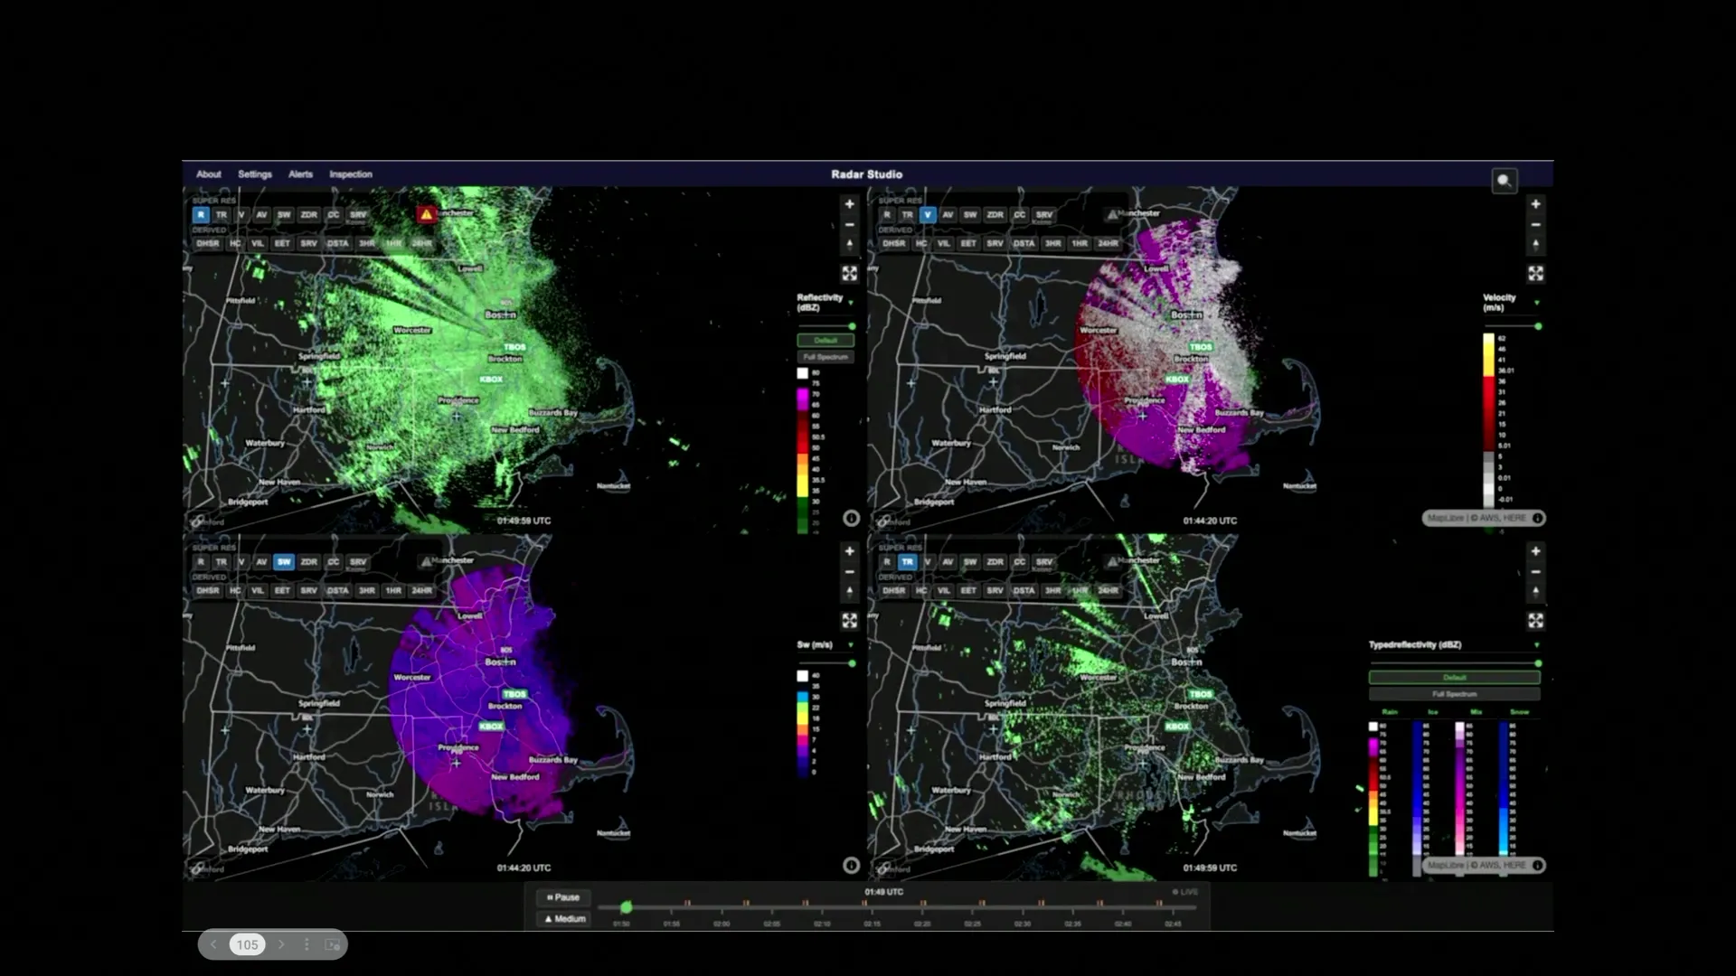This screenshot has width=1736, height=976.
Task: Click the red warning alert icon
Action: [x=426, y=214]
